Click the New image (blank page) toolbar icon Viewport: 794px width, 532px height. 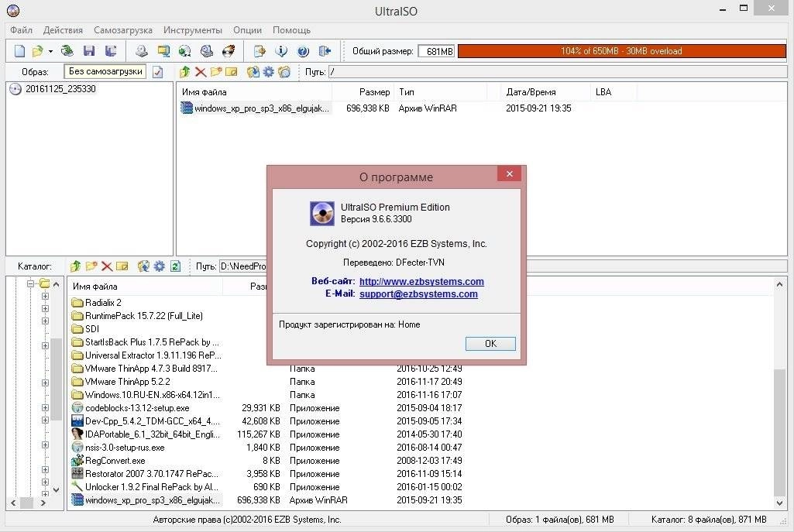[19, 51]
